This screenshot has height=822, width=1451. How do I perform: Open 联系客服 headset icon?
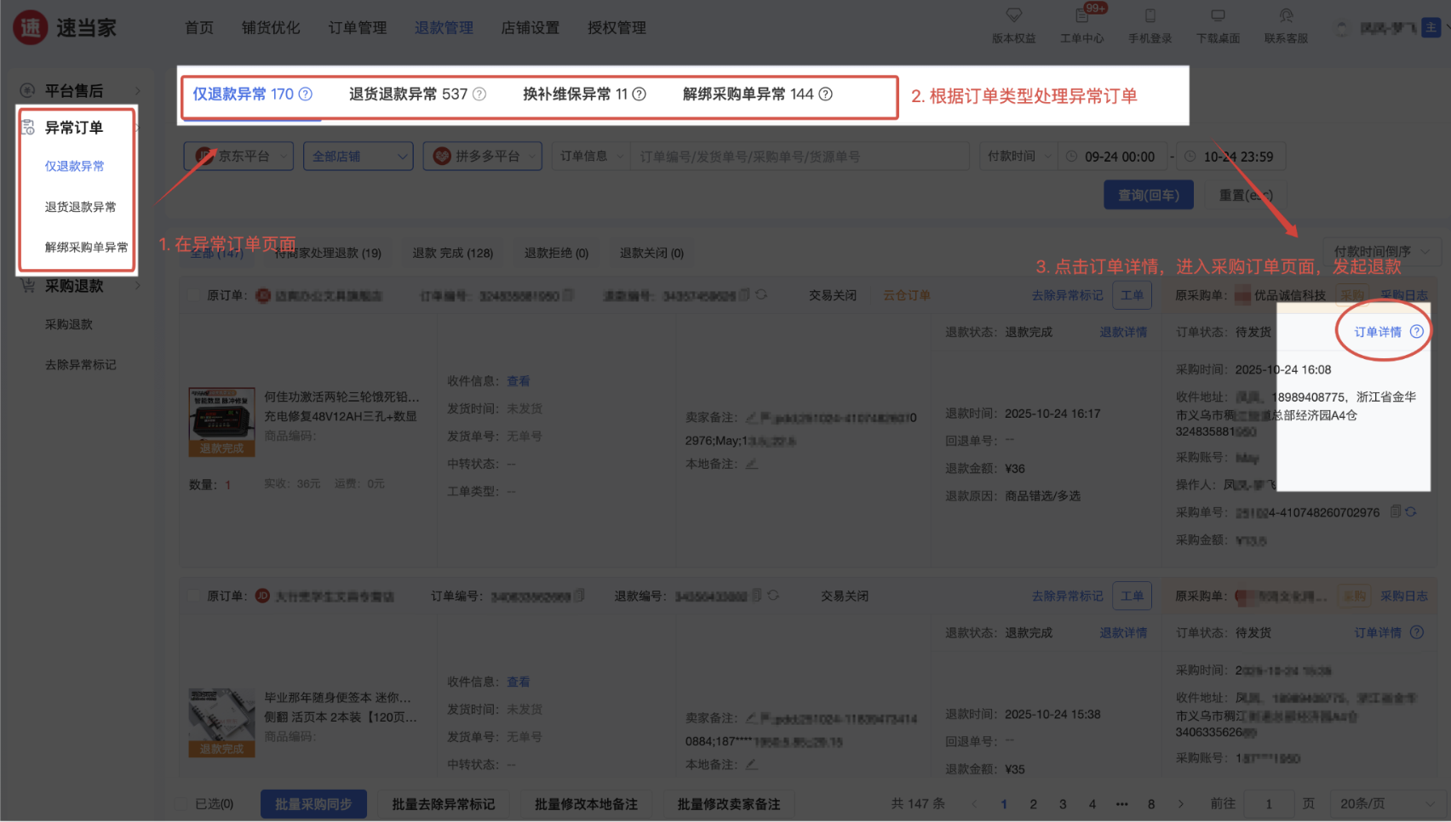(1286, 15)
